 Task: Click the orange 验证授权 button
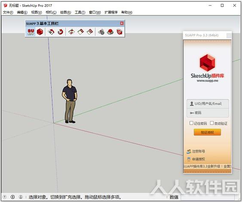click(x=207, y=132)
